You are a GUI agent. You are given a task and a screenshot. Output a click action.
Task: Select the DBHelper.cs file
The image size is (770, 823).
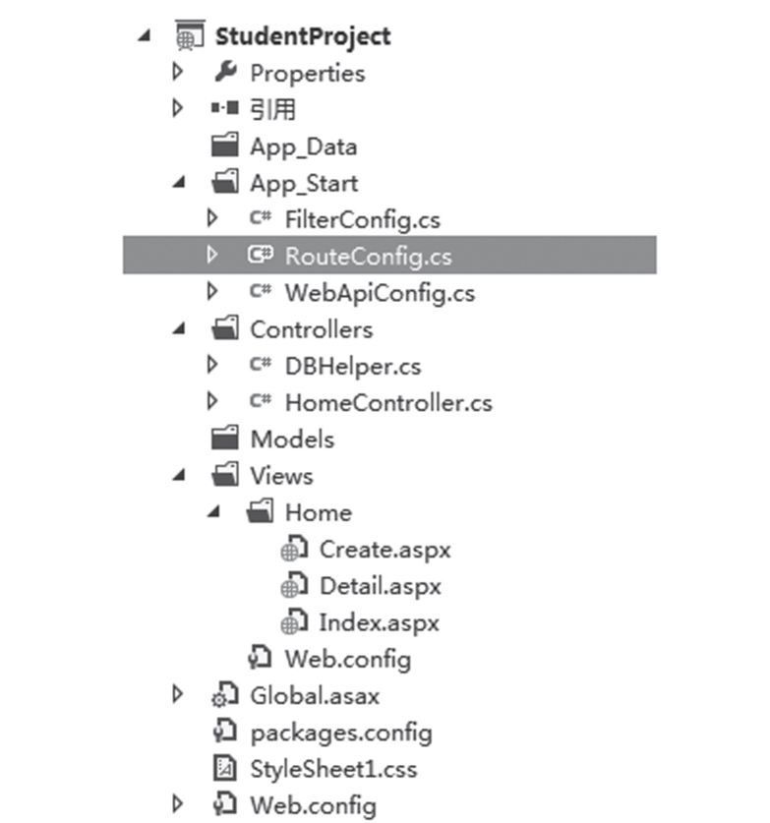353,366
